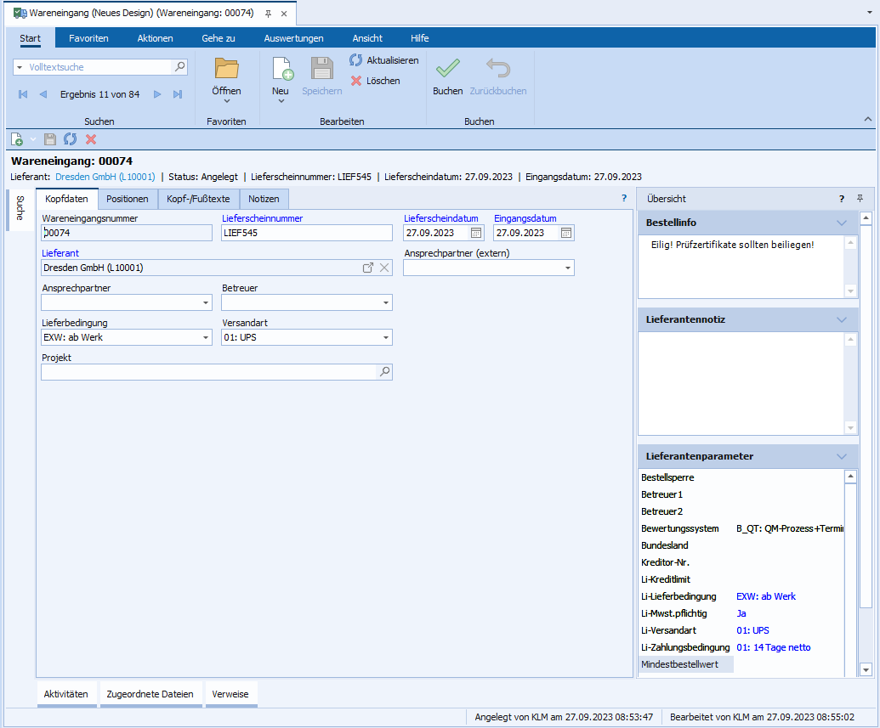The width and height of the screenshot is (880, 728).
Task: Switch to the Positionen tab
Action: (x=128, y=199)
